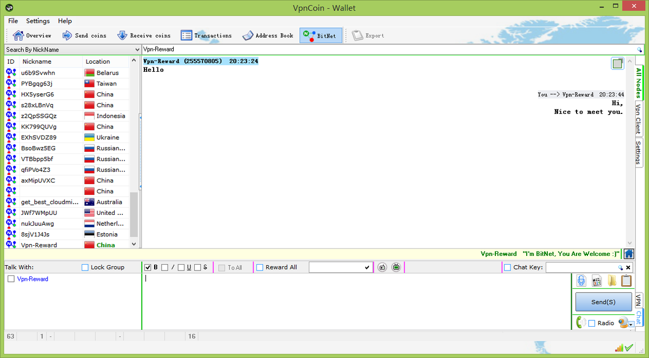Click the green check status icon
This screenshot has height=358, width=649.
[628, 348]
